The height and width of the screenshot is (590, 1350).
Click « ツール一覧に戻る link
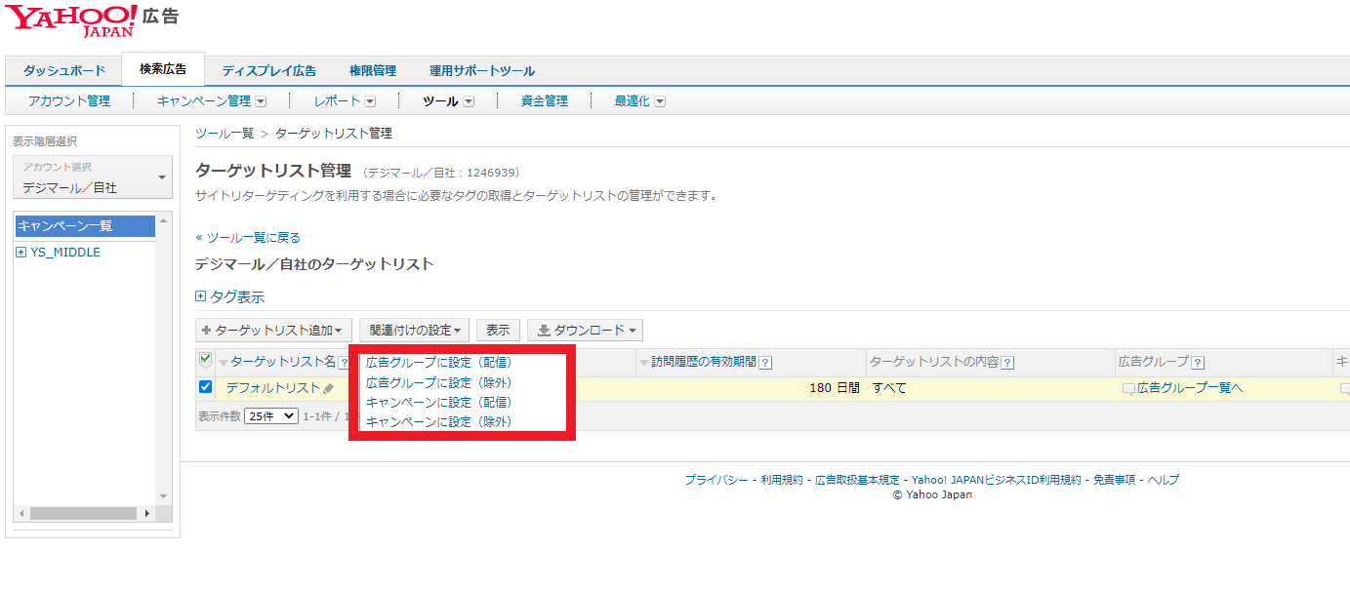(248, 237)
